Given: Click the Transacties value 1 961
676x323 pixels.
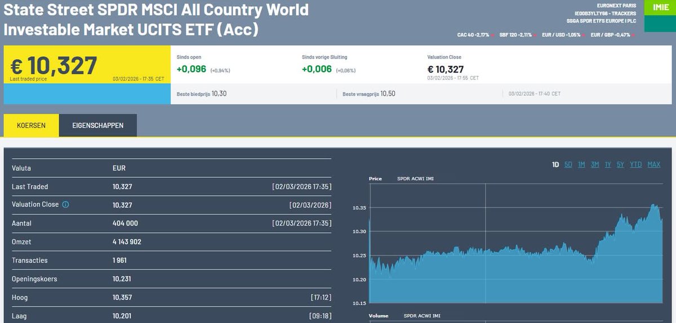Looking at the screenshot, I should [x=119, y=261].
